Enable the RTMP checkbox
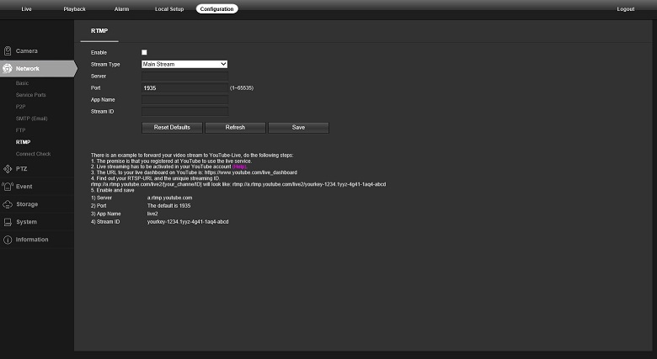This screenshot has height=359, width=657. click(x=144, y=52)
